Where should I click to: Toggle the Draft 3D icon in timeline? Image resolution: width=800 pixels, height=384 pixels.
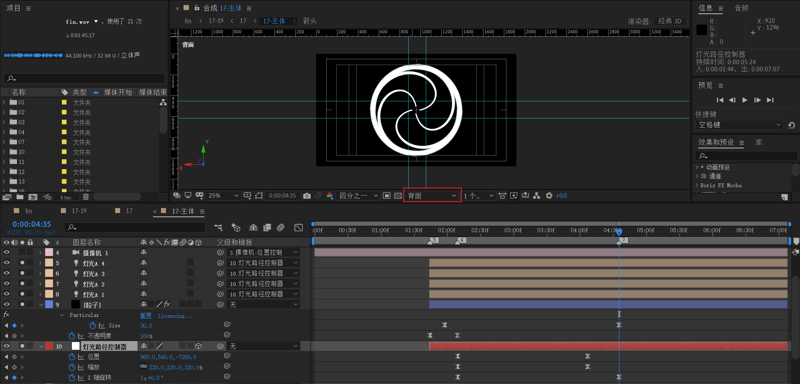236,227
